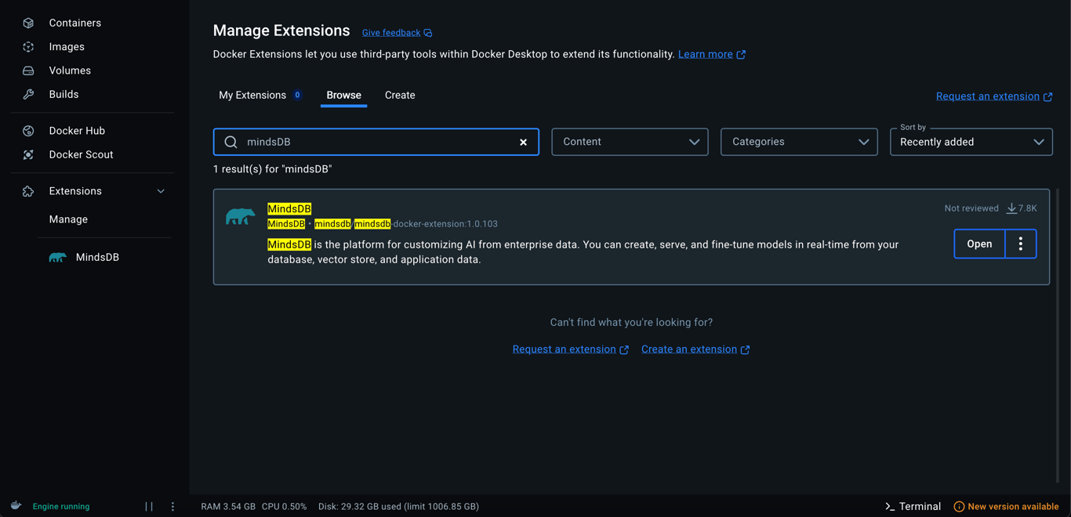The width and height of the screenshot is (1071, 517).
Task: Open engine three-dot menu in status bar
Action: [172, 507]
